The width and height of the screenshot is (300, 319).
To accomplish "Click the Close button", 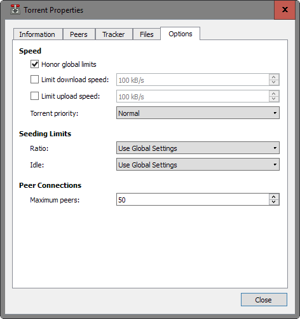I will click(x=264, y=300).
